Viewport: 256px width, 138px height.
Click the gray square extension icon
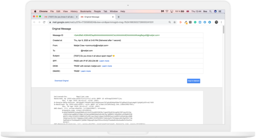[190, 22]
